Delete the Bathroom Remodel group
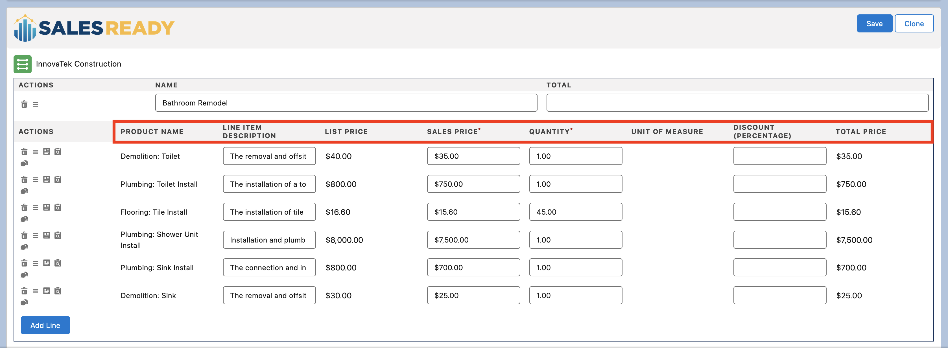Image resolution: width=948 pixels, height=348 pixels. [24, 104]
